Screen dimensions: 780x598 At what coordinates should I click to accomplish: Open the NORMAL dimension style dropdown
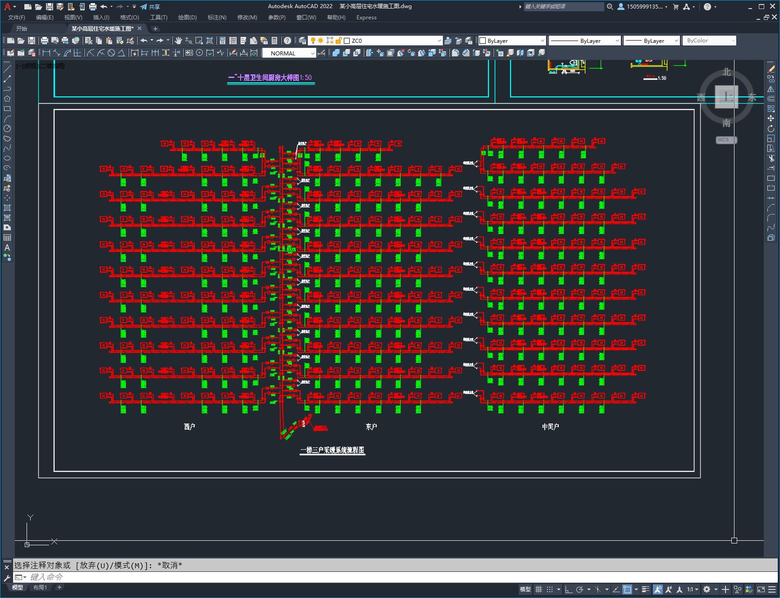tap(289, 53)
